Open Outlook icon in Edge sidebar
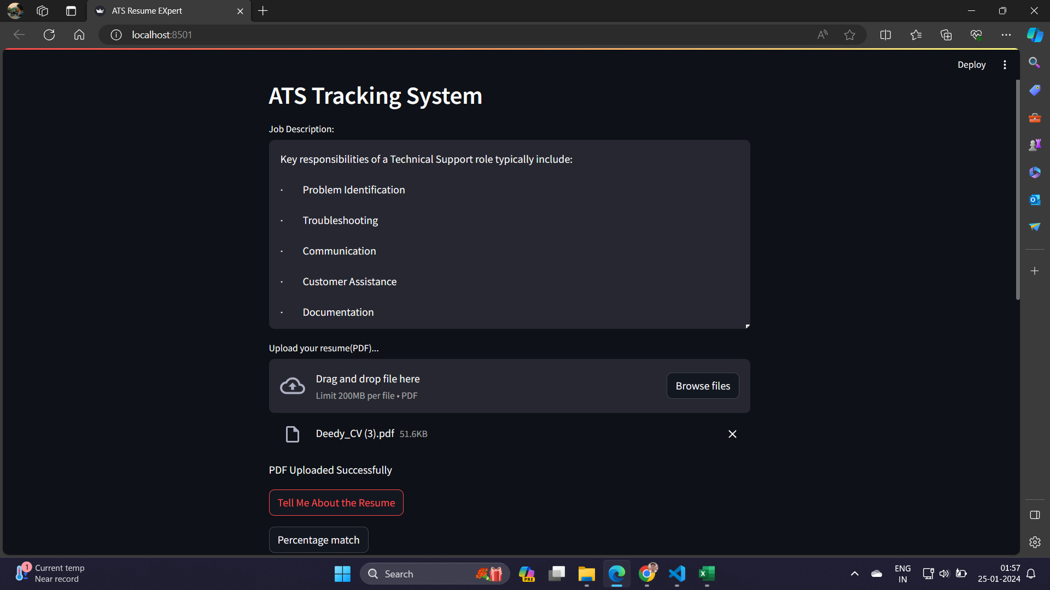Image resolution: width=1050 pixels, height=590 pixels. pyautogui.click(x=1034, y=199)
